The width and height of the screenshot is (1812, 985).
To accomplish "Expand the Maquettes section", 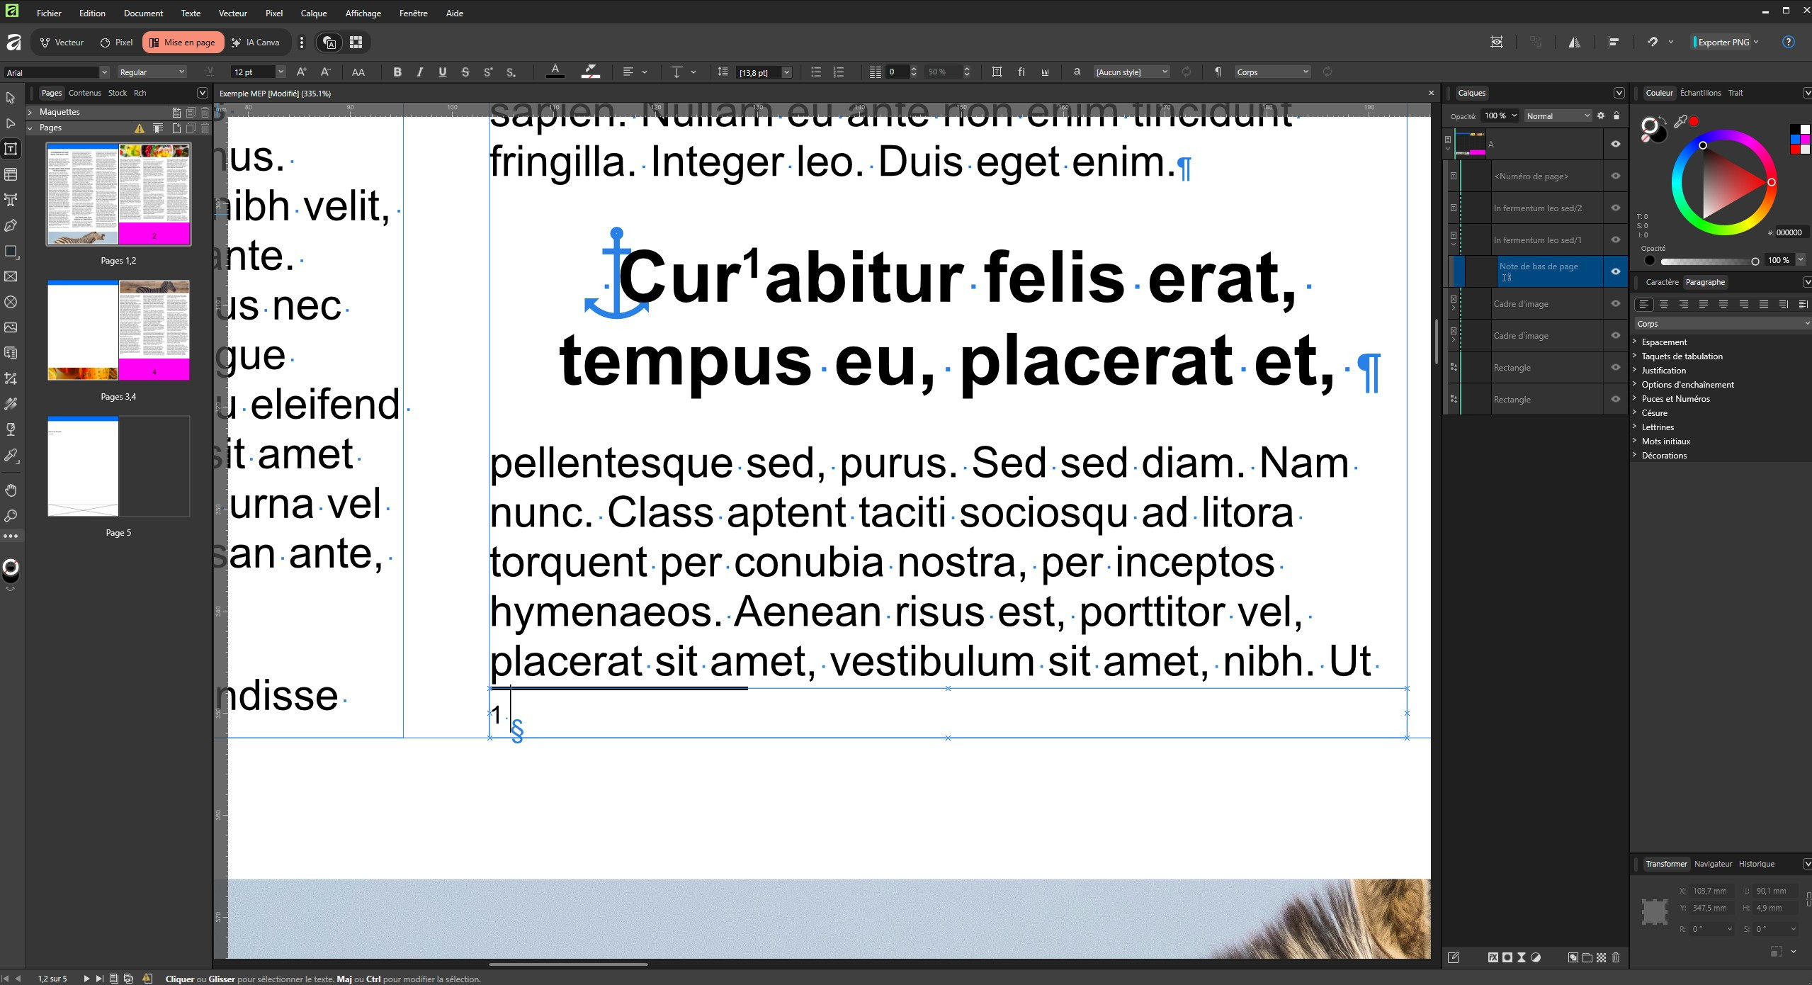I will tap(30, 112).
